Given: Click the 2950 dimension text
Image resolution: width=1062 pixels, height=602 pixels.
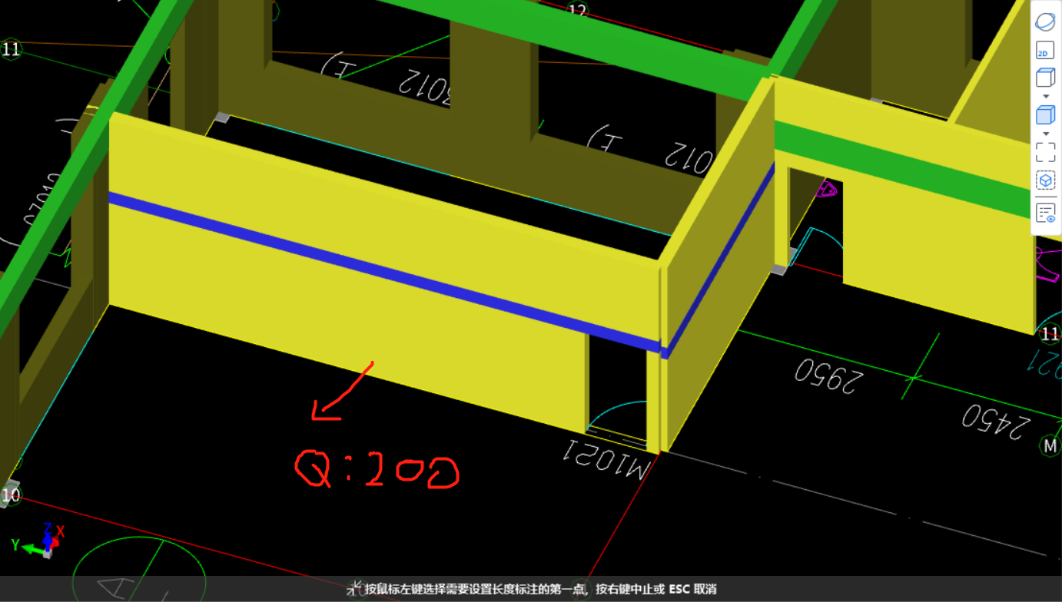Looking at the screenshot, I should coord(829,375).
